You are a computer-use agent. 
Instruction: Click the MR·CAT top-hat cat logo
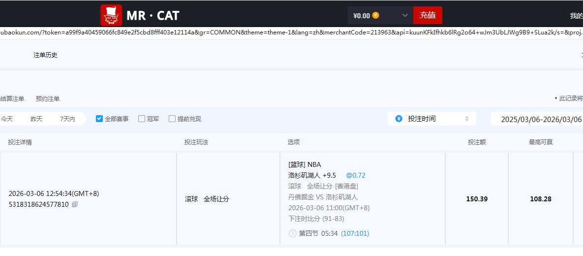click(111, 15)
